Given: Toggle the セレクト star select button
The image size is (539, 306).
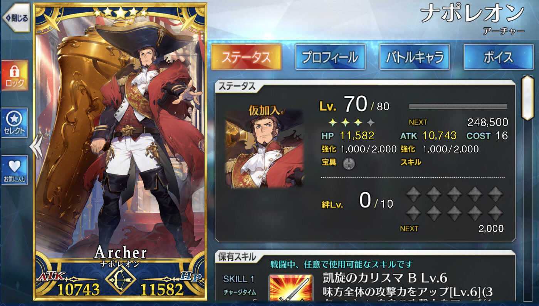Looking at the screenshot, I should 14,123.
